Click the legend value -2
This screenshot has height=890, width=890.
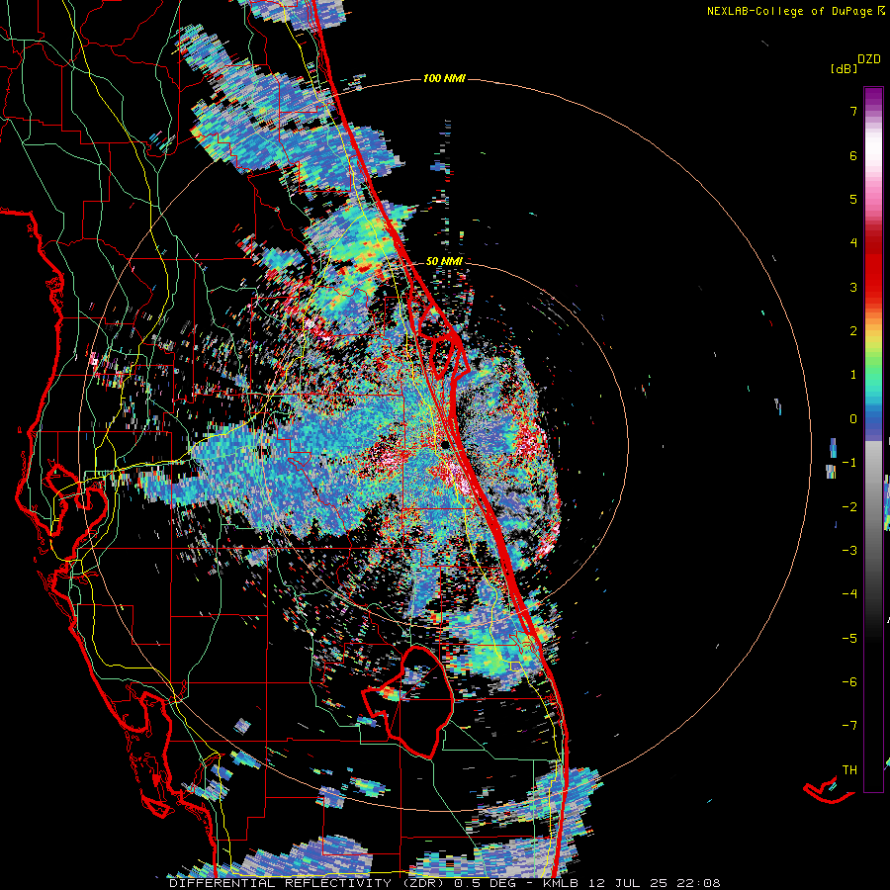pos(849,507)
